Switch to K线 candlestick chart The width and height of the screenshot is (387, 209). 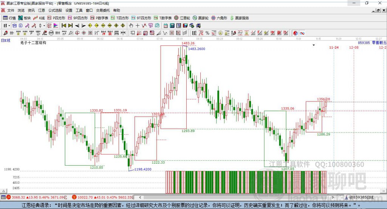pyautogui.click(x=39, y=18)
